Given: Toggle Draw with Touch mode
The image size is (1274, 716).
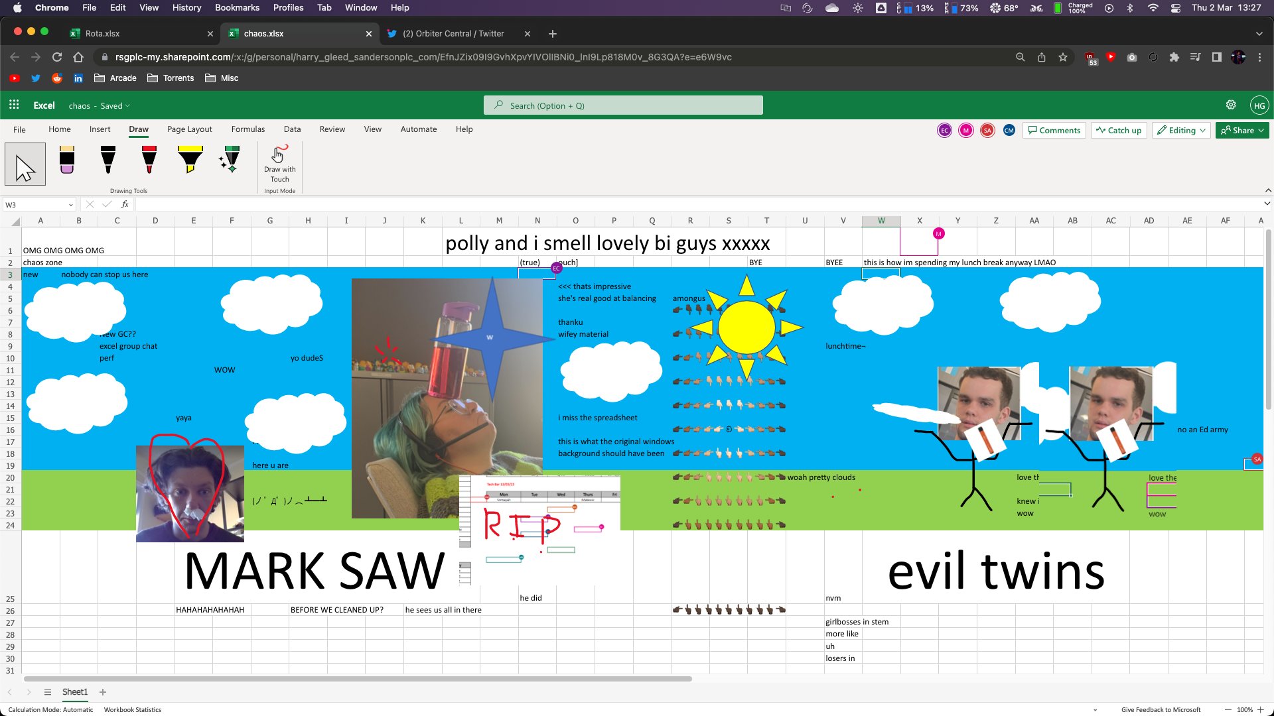Looking at the screenshot, I should [279, 164].
